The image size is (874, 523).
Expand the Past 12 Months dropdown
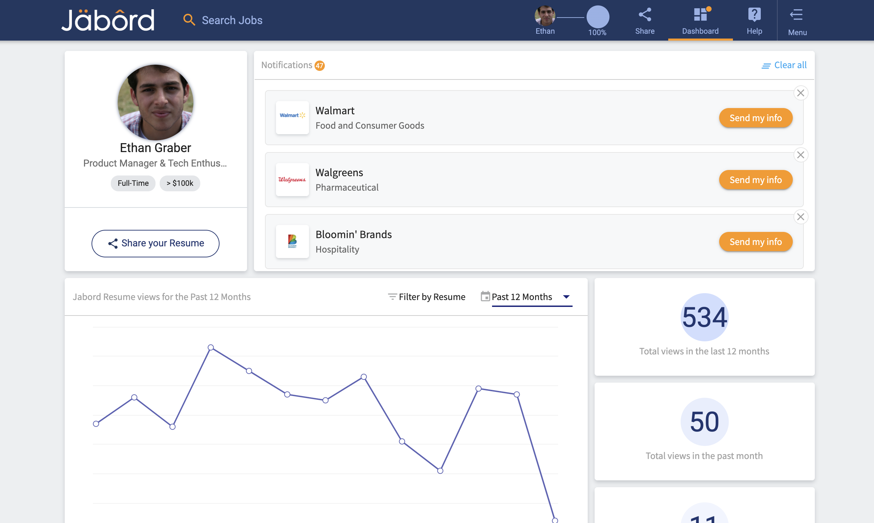pos(566,297)
